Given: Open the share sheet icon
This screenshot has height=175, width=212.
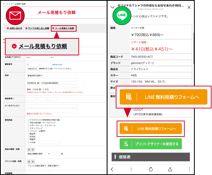Looking at the screenshot, I should pyautogui.click(x=170, y=169).
